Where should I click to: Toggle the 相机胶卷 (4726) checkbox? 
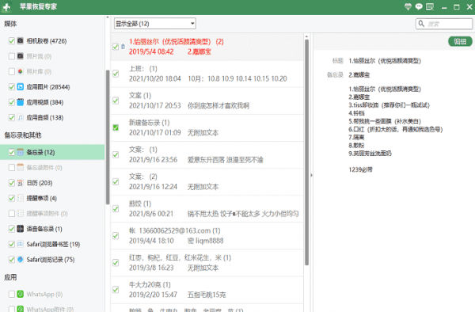12,41
